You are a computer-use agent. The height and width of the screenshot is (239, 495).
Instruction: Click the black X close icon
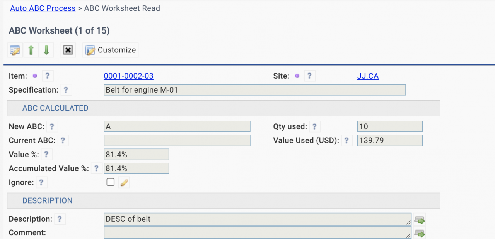click(68, 50)
